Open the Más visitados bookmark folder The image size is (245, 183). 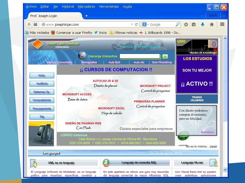tap(37, 33)
